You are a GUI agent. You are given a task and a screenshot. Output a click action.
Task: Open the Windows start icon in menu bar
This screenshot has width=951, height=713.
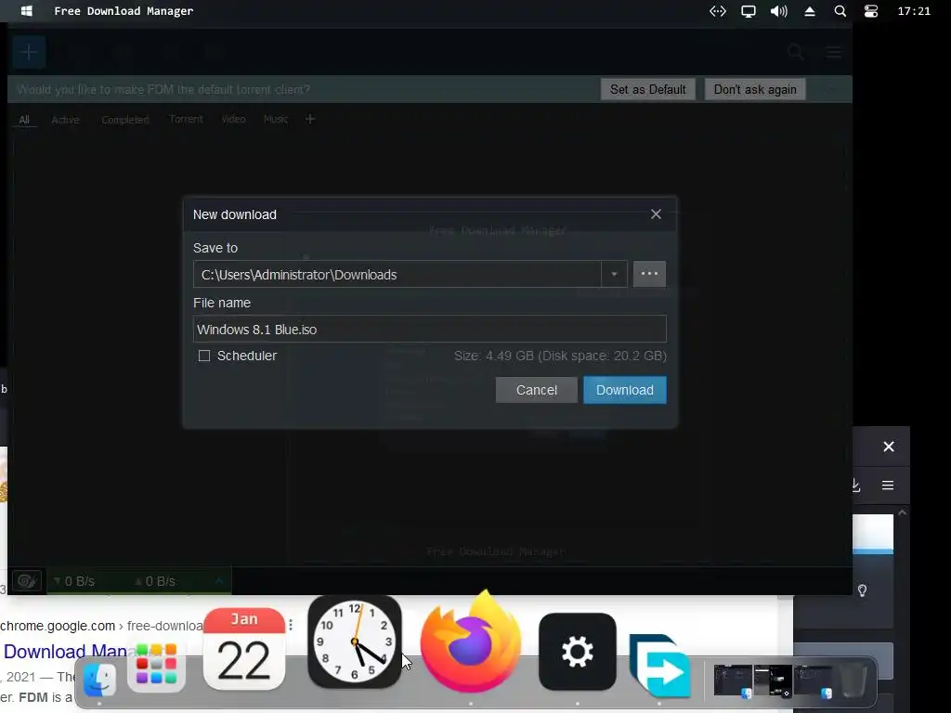pos(27,11)
